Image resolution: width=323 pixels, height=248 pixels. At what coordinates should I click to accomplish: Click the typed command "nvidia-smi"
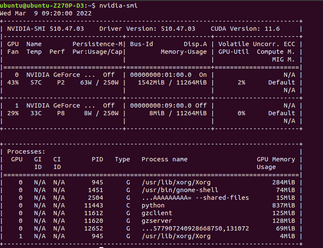click(119, 6)
